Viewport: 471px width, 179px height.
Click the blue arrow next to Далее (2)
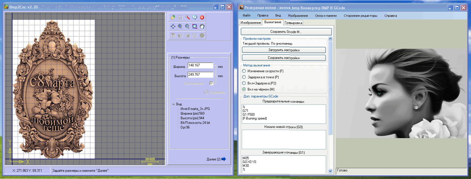coord(223,159)
